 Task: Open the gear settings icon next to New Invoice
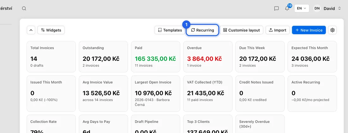pos(332,30)
